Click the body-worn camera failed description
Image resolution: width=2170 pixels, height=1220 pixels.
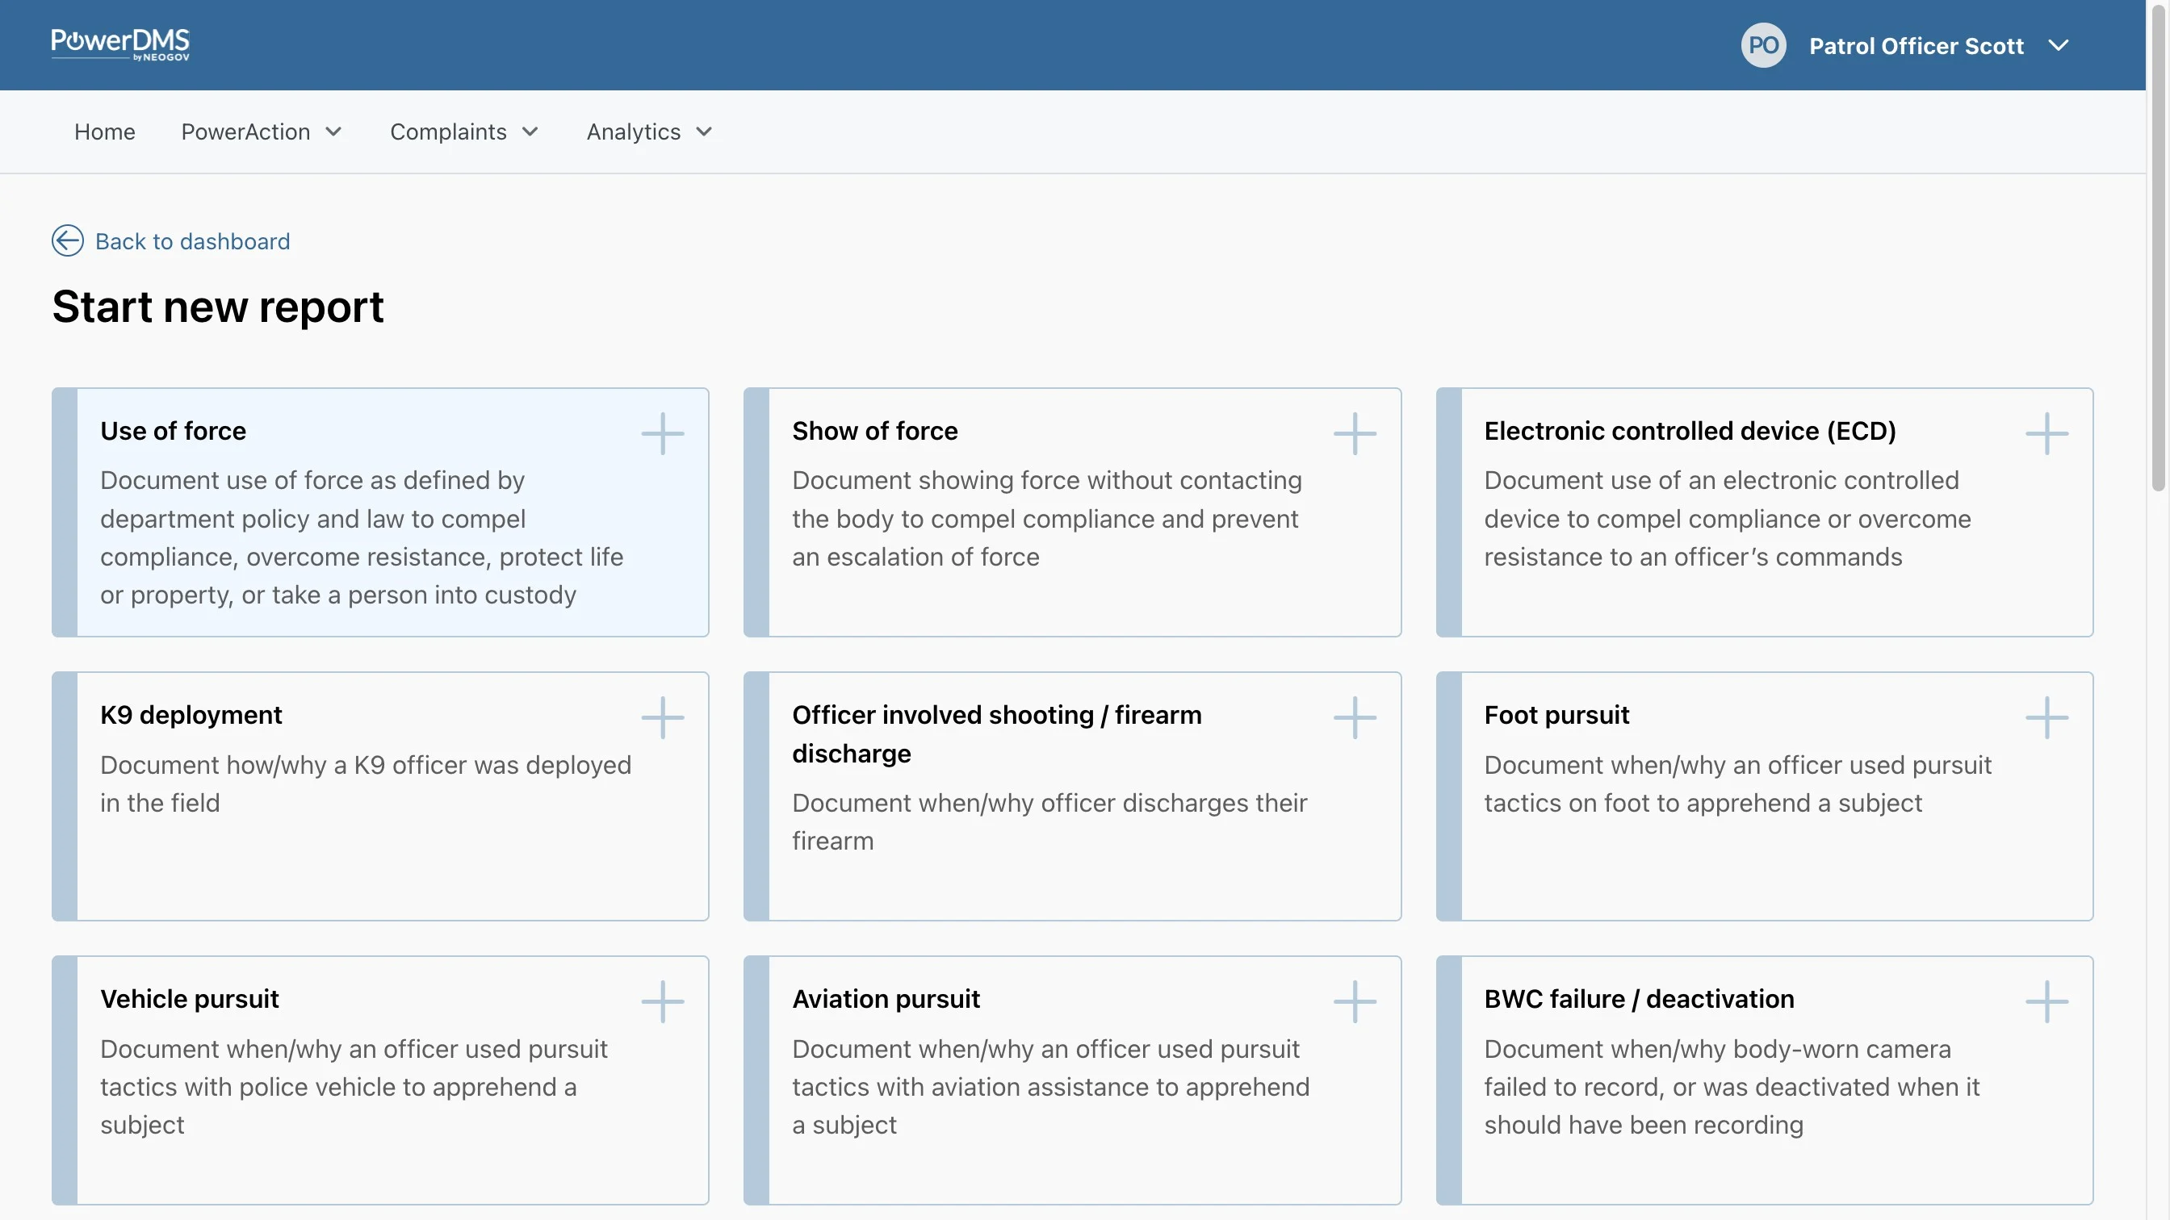pyautogui.click(x=1731, y=1087)
